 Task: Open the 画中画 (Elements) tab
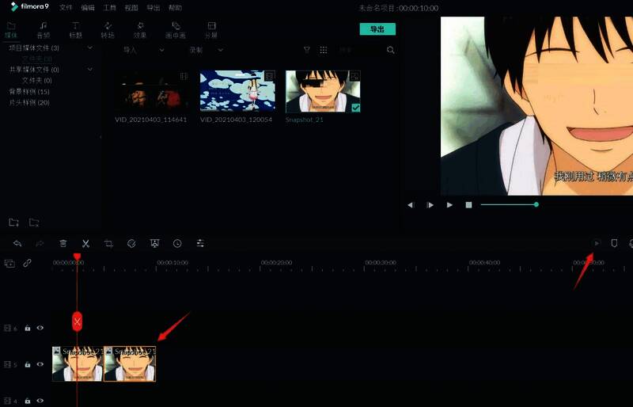(175, 30)
